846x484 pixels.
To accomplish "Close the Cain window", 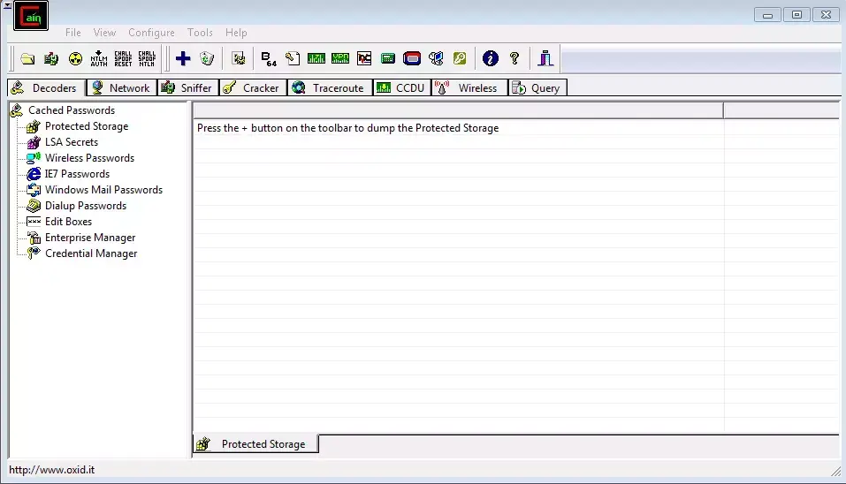I will point(826,15).
